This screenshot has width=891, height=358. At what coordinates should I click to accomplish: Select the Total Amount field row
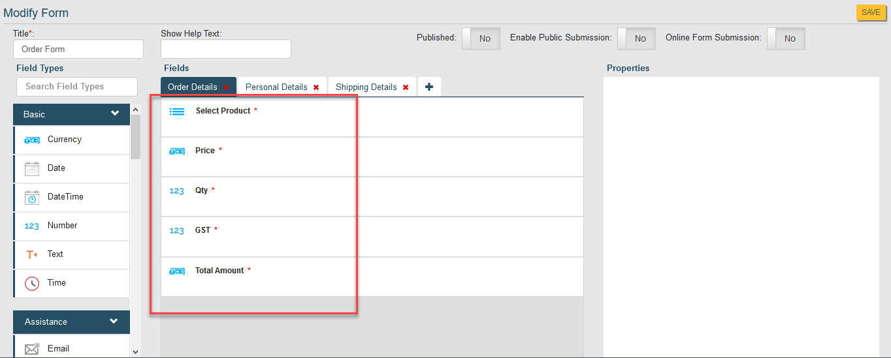click(372, 276)
